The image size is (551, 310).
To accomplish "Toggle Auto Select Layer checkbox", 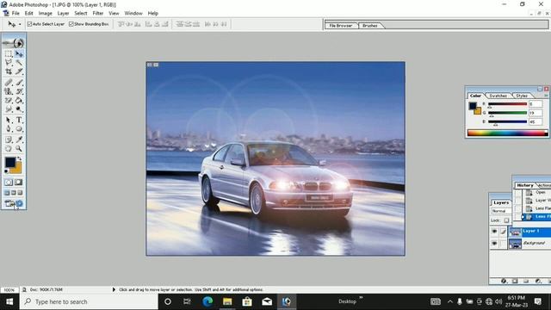I will click(x=29, y=24).
